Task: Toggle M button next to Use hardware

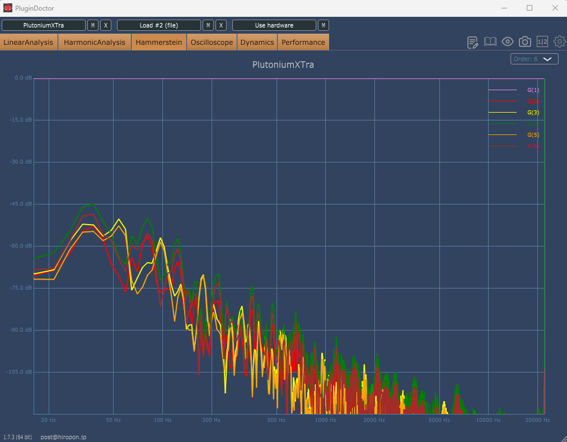Action: point(324,25)
